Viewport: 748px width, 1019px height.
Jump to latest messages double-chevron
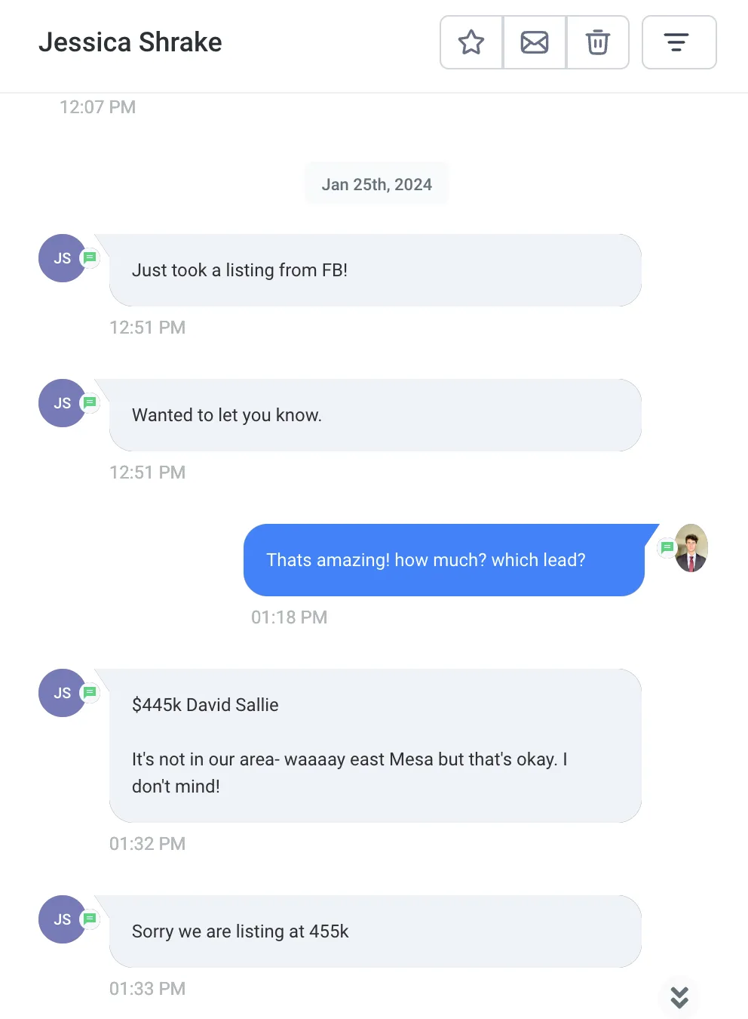coord(679,997)
